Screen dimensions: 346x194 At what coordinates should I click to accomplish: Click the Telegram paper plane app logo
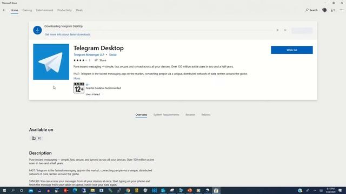coord(51,62)
